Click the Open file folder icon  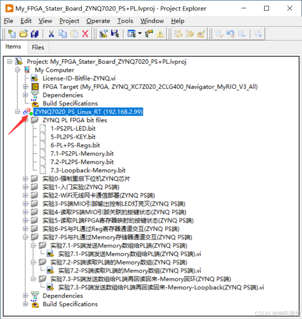23,34
